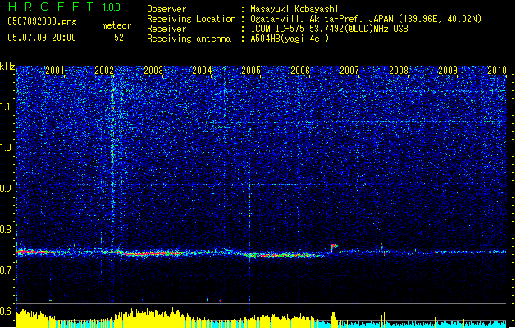This screenshot has width=516, height=328.
Task: Click the 2001 time marker
Action: click(x=55, y=70)
